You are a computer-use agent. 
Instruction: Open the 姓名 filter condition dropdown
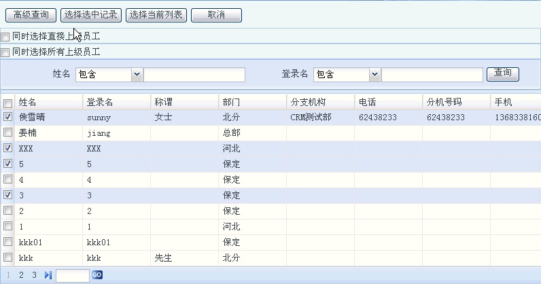tap(136, 74)
